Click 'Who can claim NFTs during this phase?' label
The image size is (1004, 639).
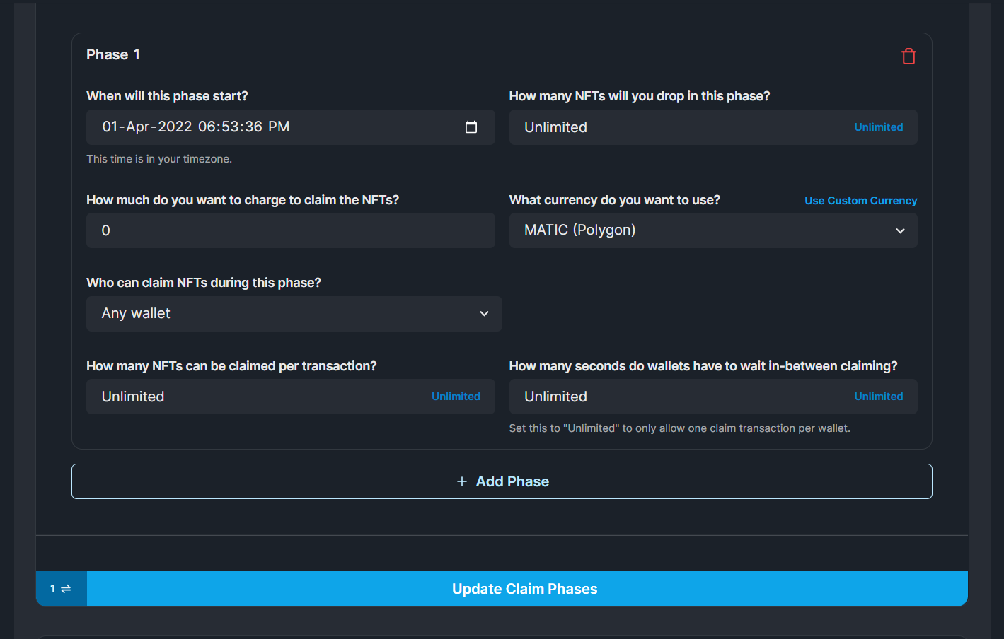pos(204,283)
